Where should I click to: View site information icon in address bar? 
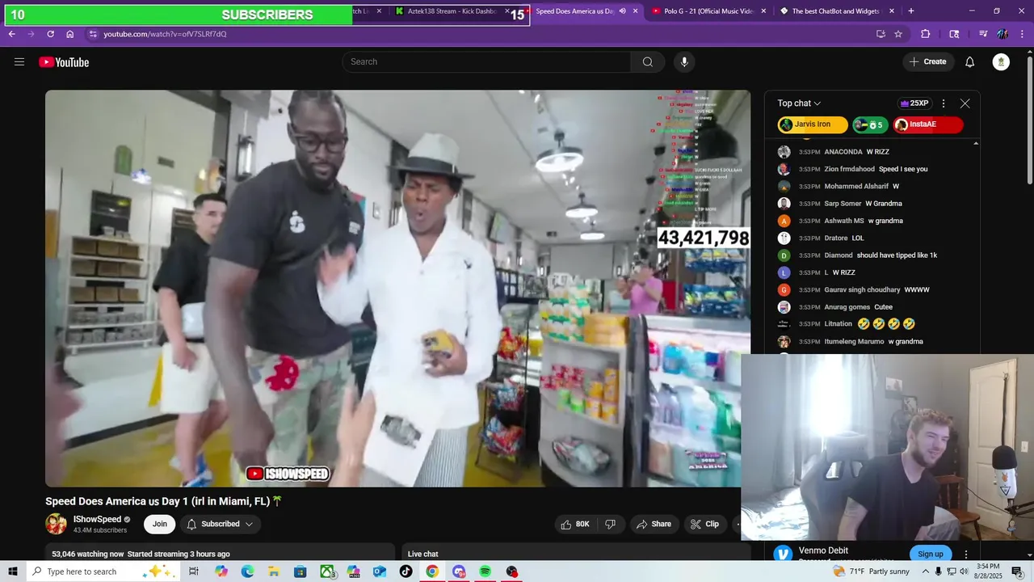click(x=93, y=34)
